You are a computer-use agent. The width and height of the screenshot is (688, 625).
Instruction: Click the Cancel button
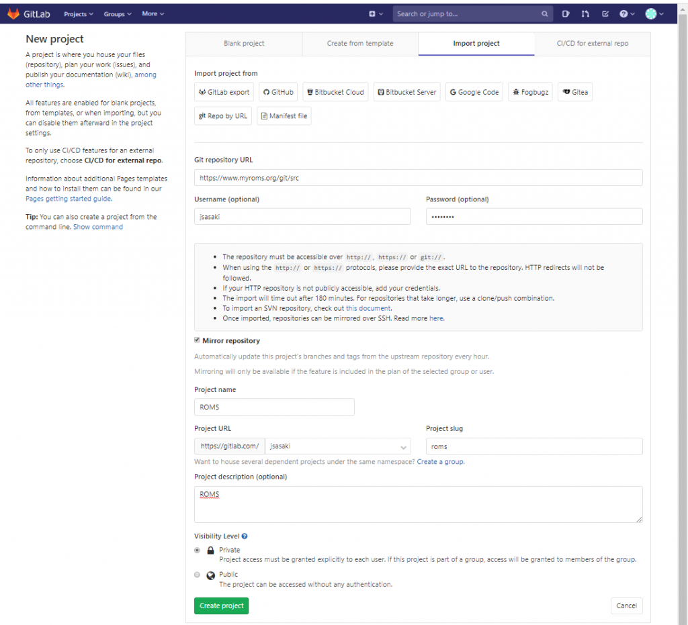click(627, 606)
